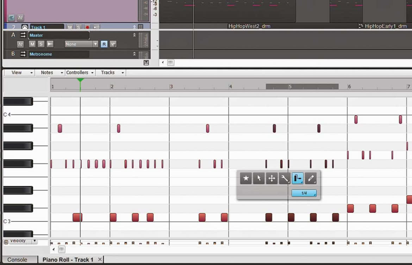Click the N icon in the pink track
412x265 pixels.
click(20, 18)
